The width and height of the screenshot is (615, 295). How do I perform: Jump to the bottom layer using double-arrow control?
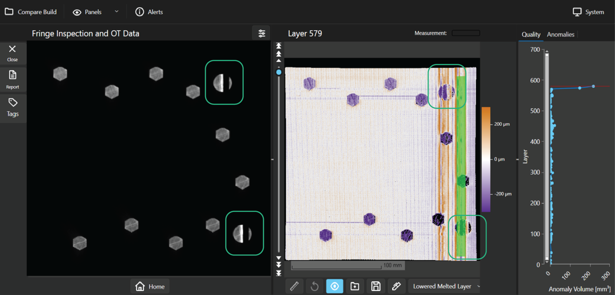click(278, 274)
